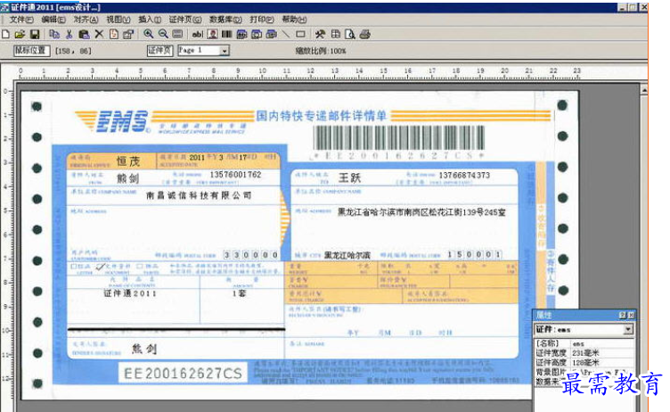The height and width of the screenshot is (412, 670).
Task: Select the portrait photo insertion tool
Action: [212, 34]
